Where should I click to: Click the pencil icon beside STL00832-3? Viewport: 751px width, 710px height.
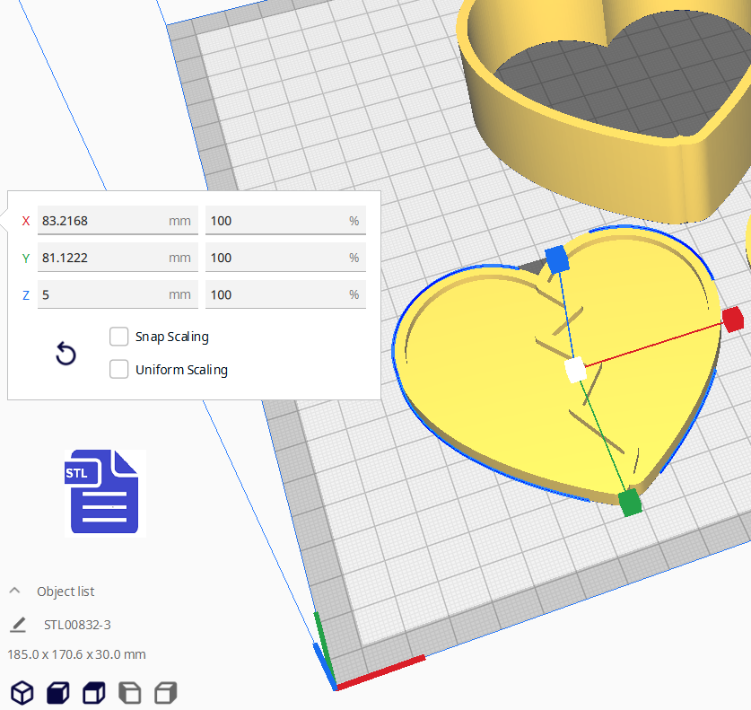pos(20,624)
